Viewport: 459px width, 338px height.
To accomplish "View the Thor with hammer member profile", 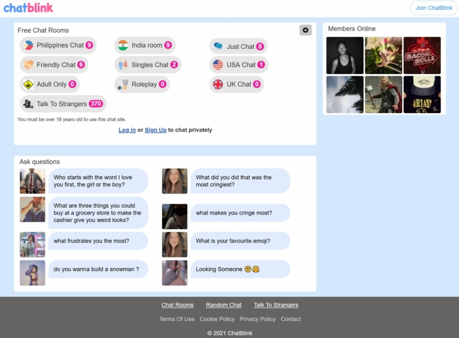I will [x=383, y=95].
